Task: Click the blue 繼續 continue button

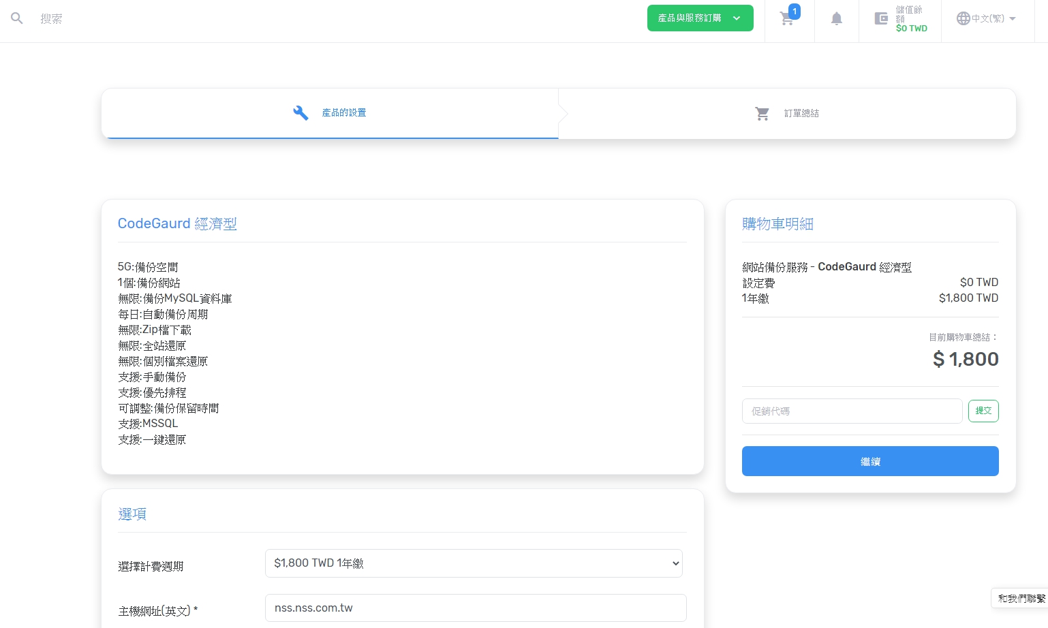Action: pyautogui.click(x=870, y=461)
